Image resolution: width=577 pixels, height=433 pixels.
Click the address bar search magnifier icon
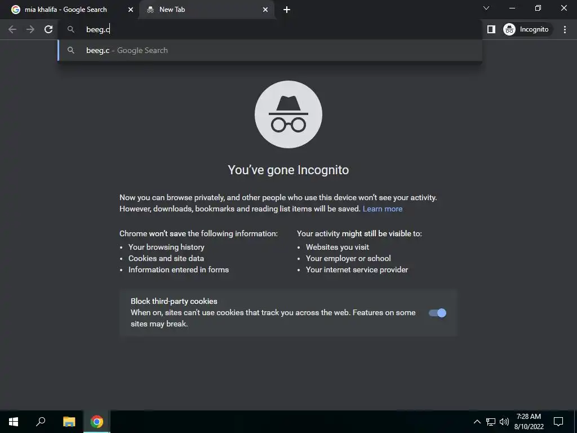point(71,29)
